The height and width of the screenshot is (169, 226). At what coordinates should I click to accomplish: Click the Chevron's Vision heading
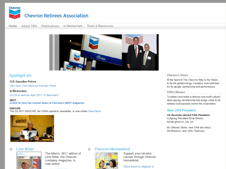(178, 75)
